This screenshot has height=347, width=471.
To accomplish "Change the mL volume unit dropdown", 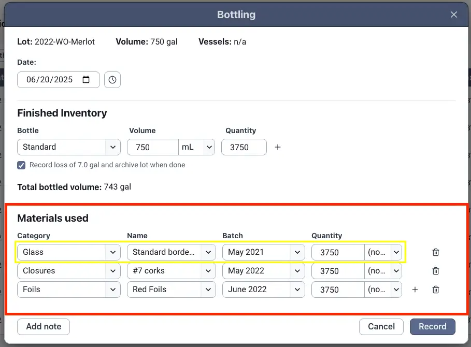I will tap(197, 147).
